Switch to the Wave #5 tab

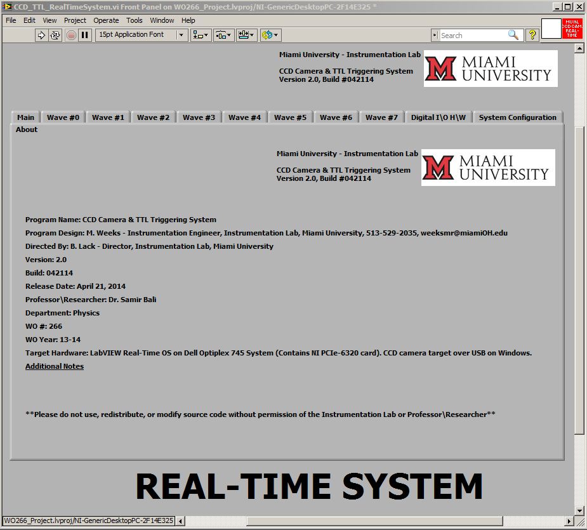[x=290, y=117]
